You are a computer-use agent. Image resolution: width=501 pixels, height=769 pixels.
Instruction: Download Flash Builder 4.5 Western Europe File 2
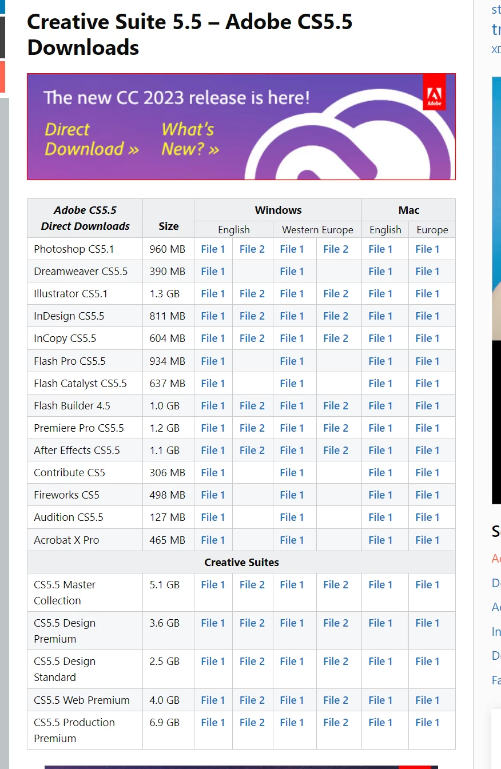[336, 405]
